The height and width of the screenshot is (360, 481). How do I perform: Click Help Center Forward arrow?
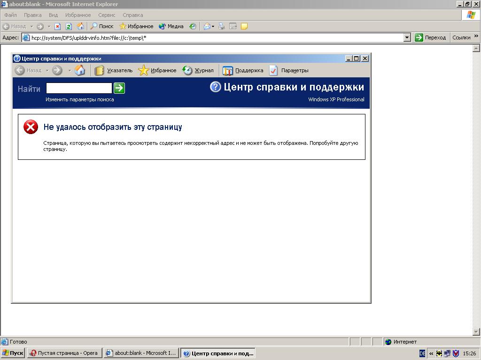(x=57, y=70)
